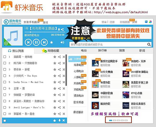Tick checkbox for 蔡依林 - 旅程
The image size is (156, 127).
(x=5, y=69)
